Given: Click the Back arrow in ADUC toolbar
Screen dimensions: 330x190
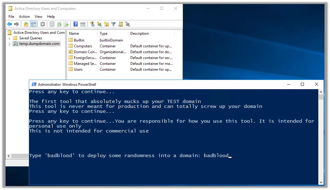Looking at the screenshot, I should click(10, 24).
